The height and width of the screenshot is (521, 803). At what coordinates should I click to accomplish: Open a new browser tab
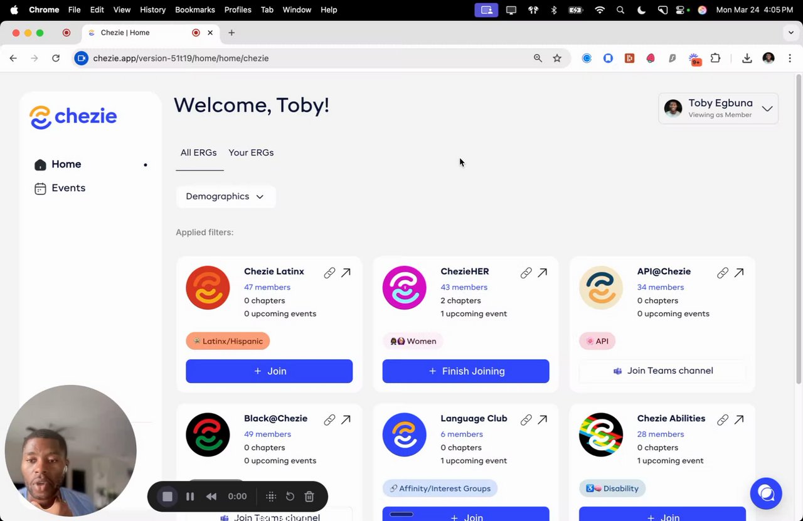[x=231, y=33]
